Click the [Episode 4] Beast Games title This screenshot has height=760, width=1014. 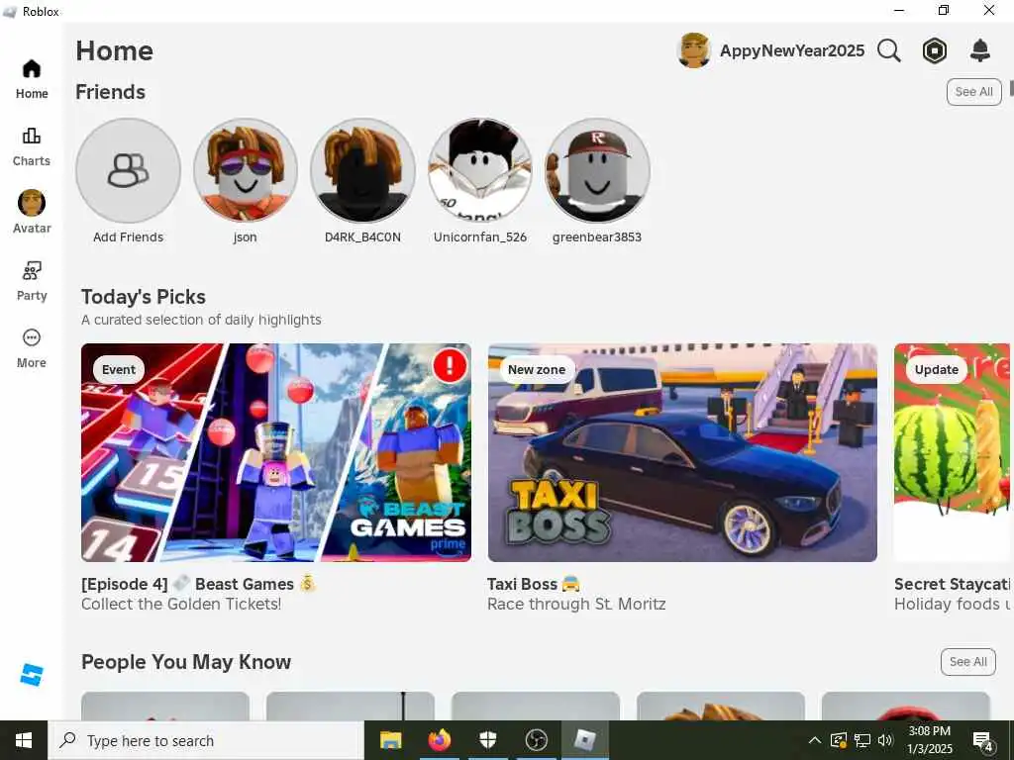pyautogui.click(x=198, y=584)
